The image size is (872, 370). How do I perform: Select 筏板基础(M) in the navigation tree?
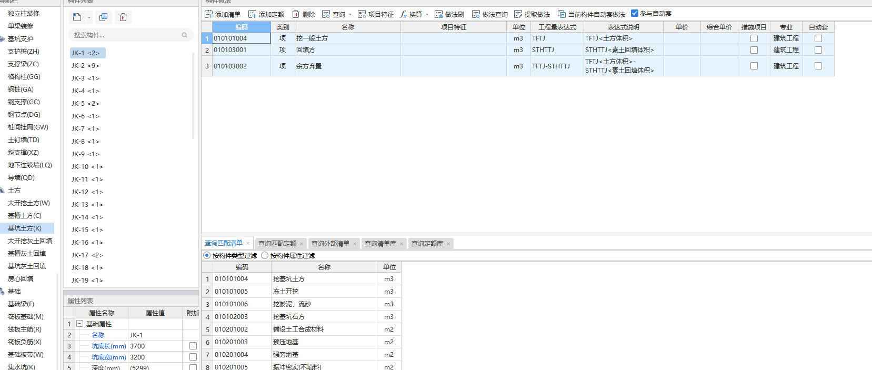26,317
